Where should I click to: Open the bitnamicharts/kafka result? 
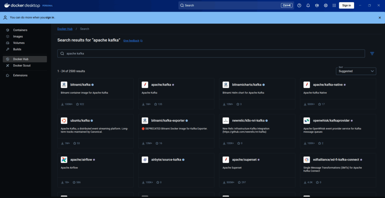click(x=257, y=94)
